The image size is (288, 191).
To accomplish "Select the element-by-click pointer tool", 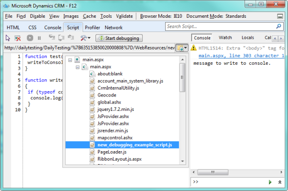I will (8, 38).
